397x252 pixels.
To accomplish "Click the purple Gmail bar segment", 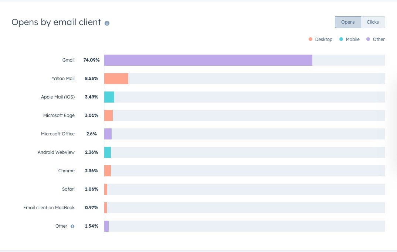I will (207, 60).
